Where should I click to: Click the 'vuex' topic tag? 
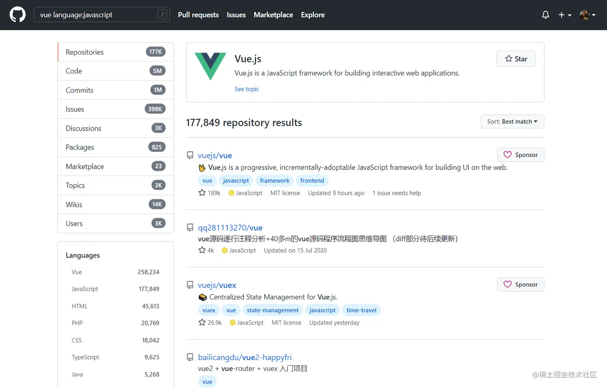point(209,310)
